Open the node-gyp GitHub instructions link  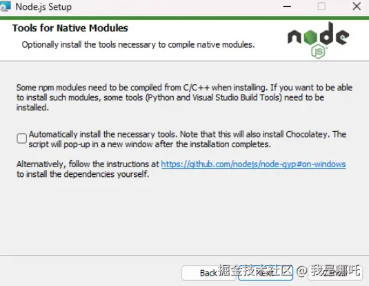point(253,164)
